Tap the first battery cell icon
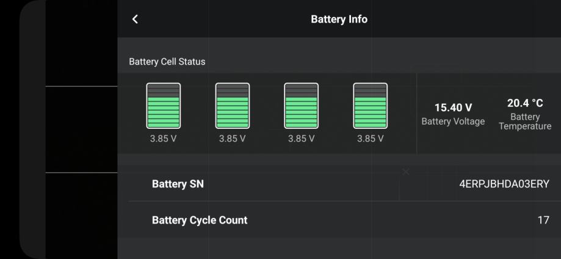Image resolution: width=561 pixels, height=259 pixels. (x=163, y=106)
